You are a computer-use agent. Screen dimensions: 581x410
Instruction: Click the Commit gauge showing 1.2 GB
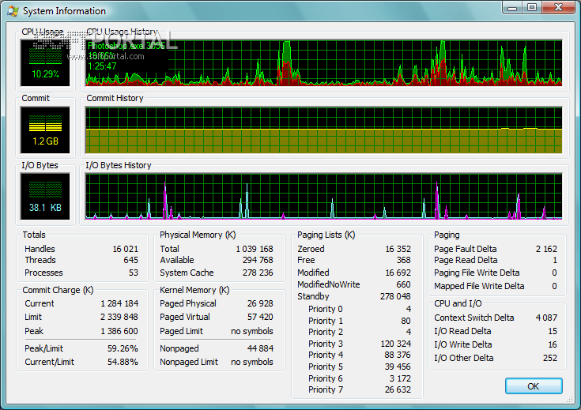coord(45,130)
